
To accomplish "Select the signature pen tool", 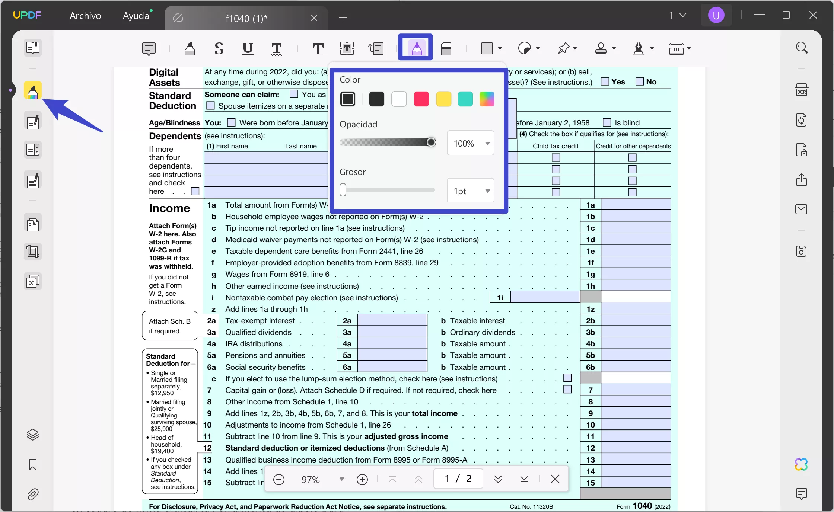I will 639,48.
